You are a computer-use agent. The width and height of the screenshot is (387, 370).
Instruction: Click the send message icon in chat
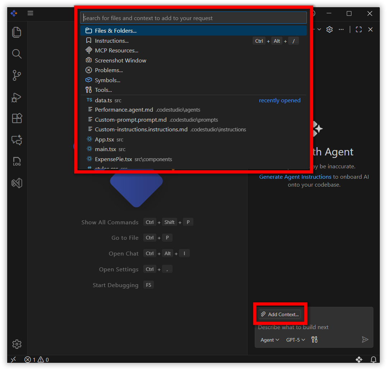click(365, 339)
